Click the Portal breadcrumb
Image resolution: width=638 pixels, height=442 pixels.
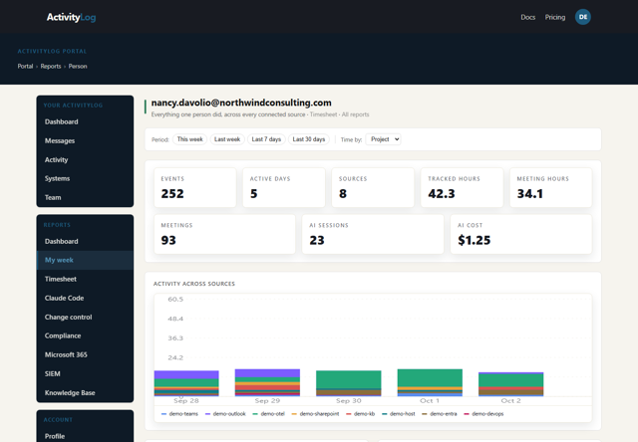(x=25, y=67)
